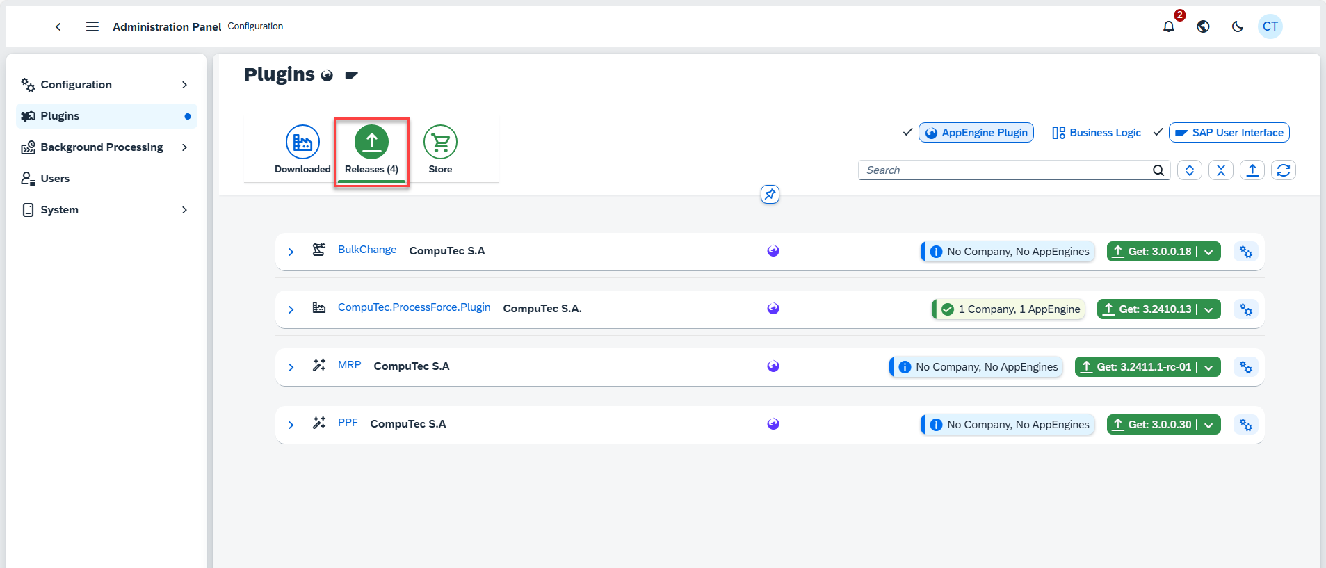Screen dimensions: 1326x568
Task: Toggle the AppEngine Plugin filter
Action: pos(976,133)
